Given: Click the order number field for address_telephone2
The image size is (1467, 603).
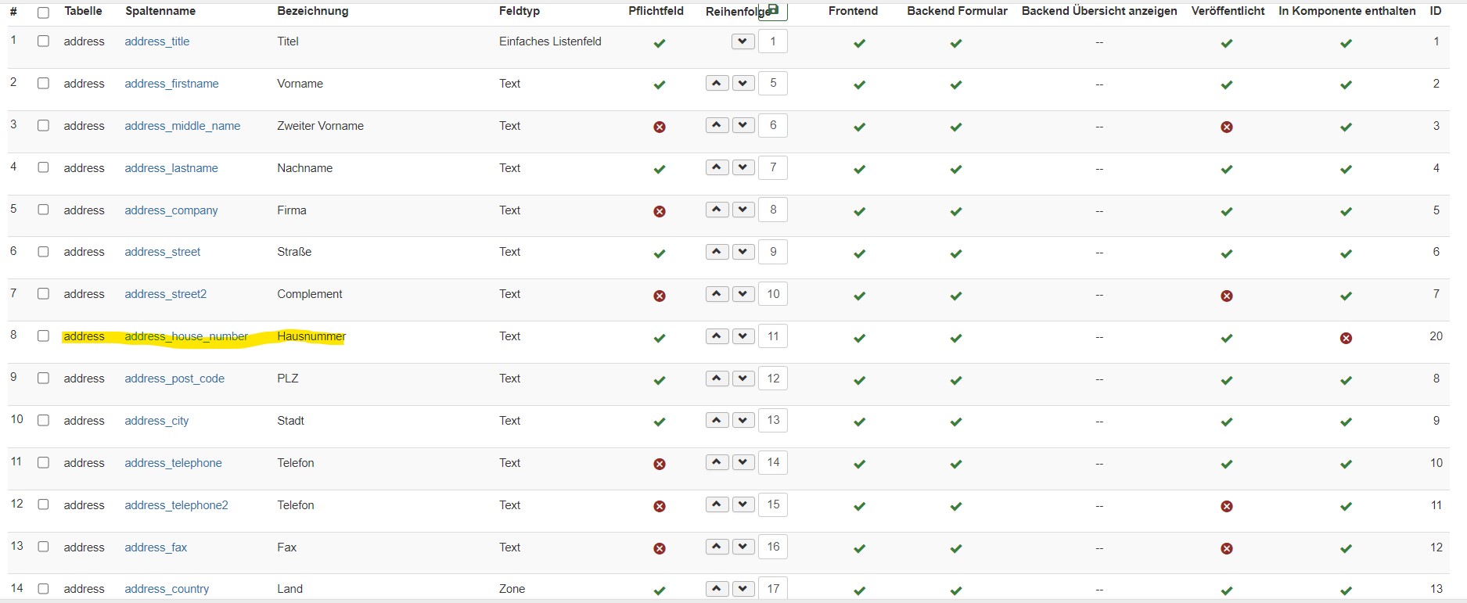Looking at the screenshot, I should point(773,504).
